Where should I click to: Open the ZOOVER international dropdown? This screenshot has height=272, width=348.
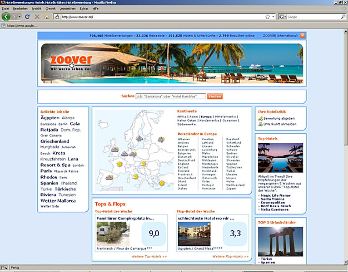pos(302,35)
